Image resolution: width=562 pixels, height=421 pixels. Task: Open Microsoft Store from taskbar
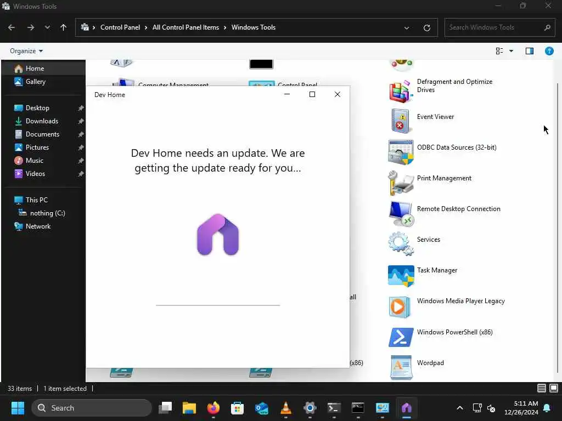point(237,408)
